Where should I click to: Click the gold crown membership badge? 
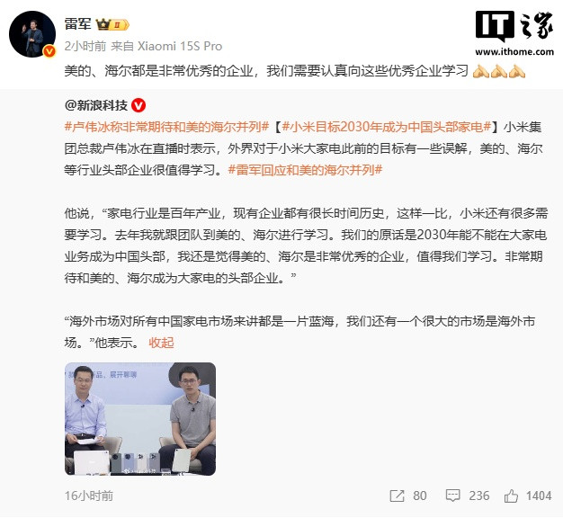[x=112, y=25]
